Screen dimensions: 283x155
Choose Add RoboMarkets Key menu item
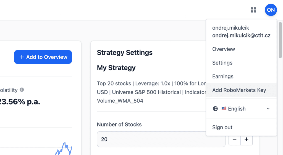coord(239,90)
